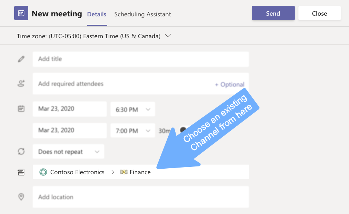
Task: Click the Add title input field
Action: (x=141, y=59)
